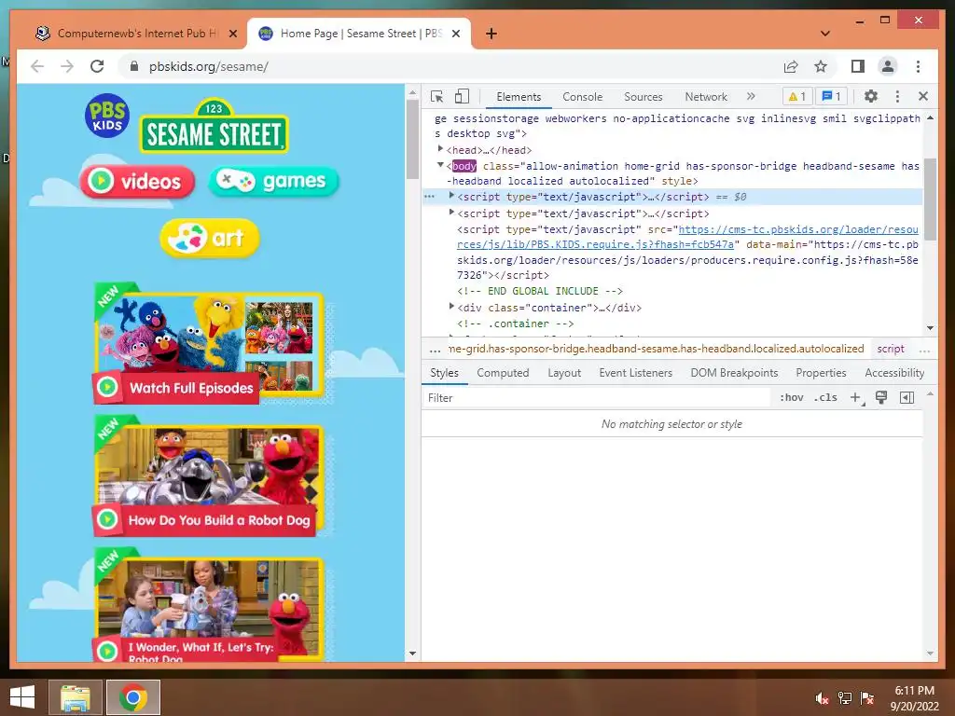Viewport: 955px width, 716px height.
Task: Bookmark this page star
Action: click(x=821, y=66)
